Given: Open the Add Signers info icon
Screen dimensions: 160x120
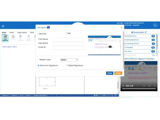Looking at the screenshot, I should point(48,28).
